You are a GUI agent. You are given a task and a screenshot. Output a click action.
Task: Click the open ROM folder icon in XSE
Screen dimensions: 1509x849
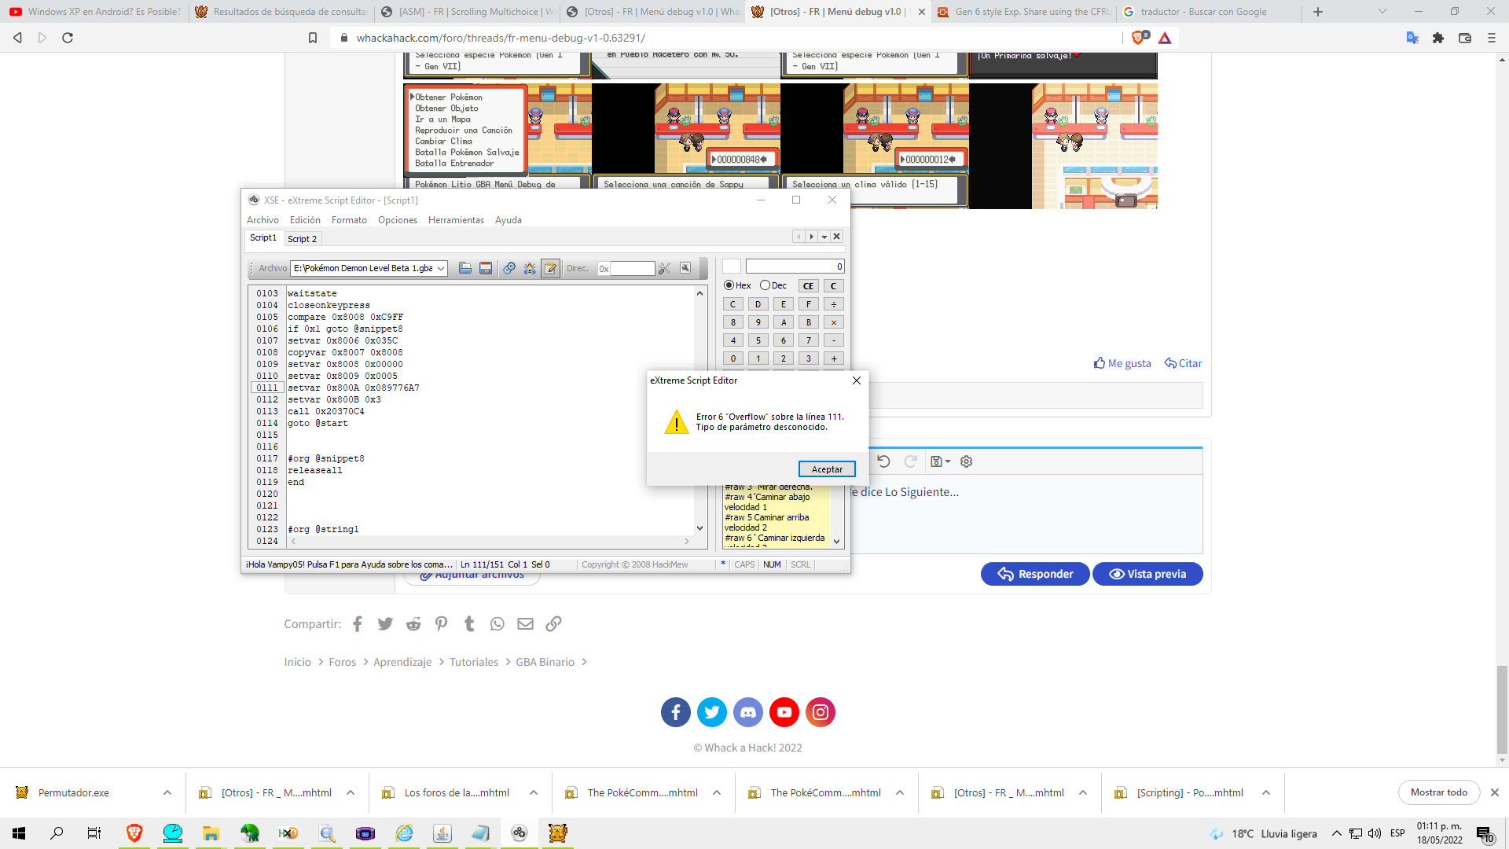[465, 268]
